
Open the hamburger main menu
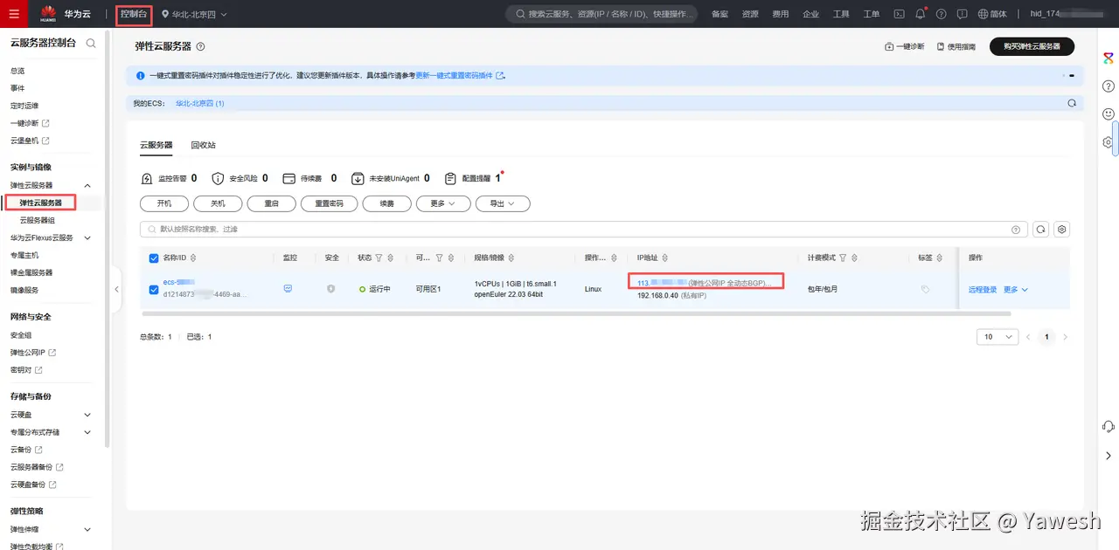pyautogui.click(x=14, y=14)
